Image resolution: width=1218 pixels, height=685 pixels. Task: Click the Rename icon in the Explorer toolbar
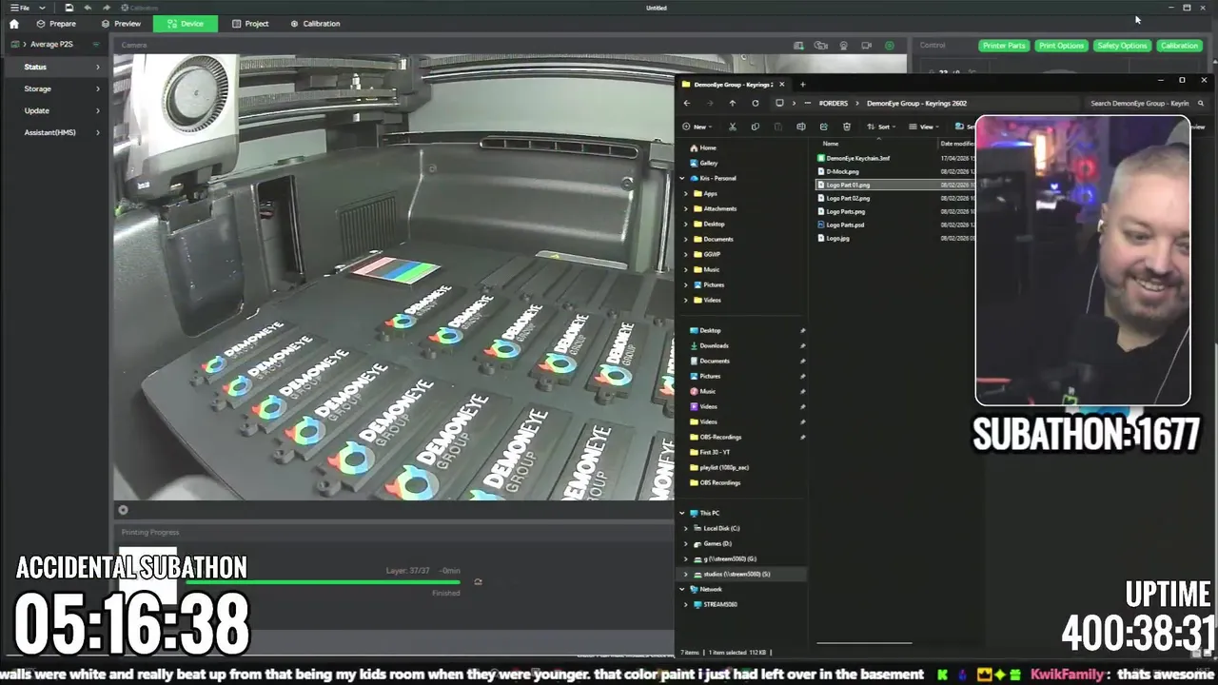[800, 127]
